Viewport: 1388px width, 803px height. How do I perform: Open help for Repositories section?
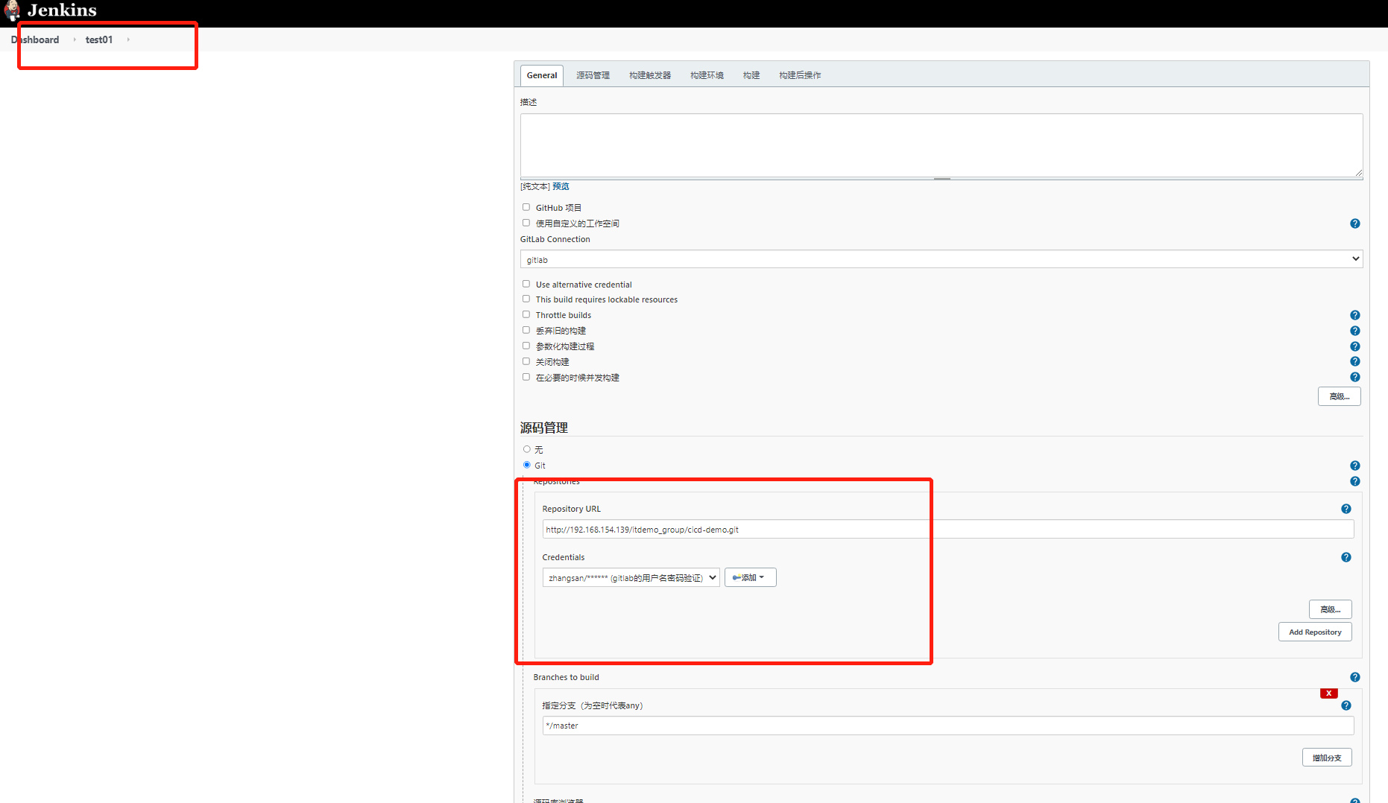coord(1355,481)
